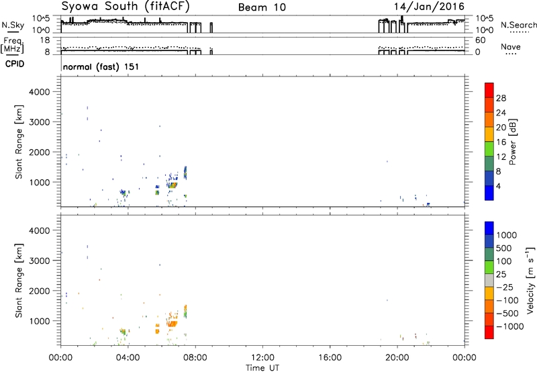Click the 'Velocity [m s-1]' color bar title
The height and width of the screenshot is (372, 537).
point(530,280)
